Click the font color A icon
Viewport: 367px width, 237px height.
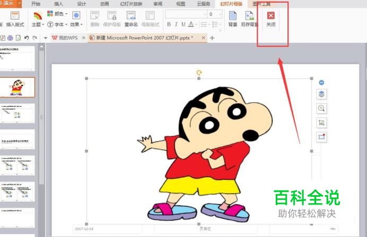click(x=191, y=24)
